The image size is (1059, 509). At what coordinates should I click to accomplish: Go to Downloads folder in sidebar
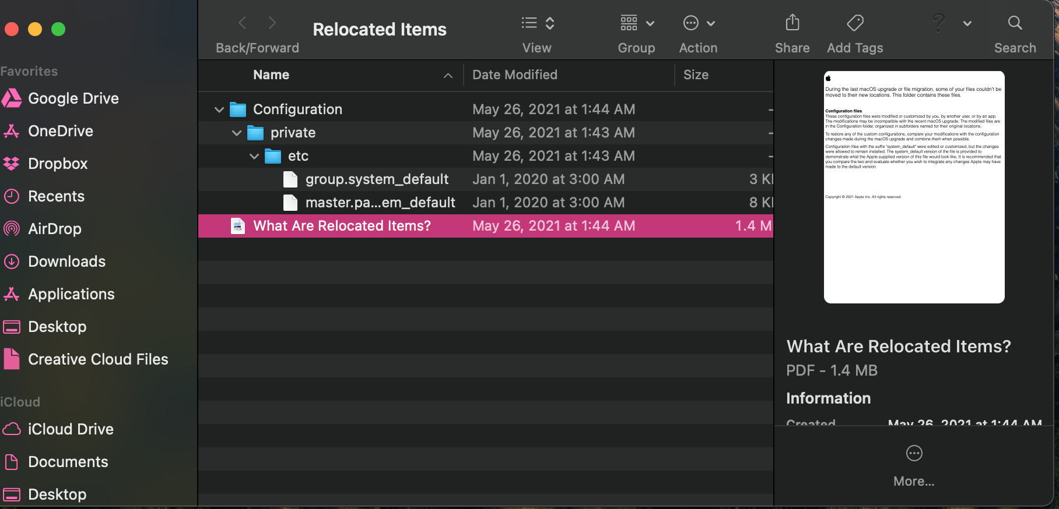click(66, 261)
